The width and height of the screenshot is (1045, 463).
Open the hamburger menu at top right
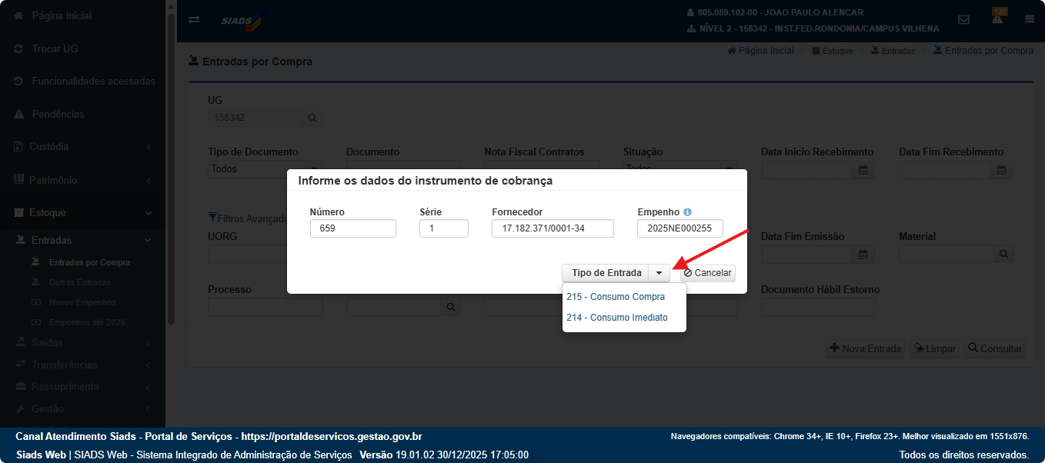point(1029,20)
